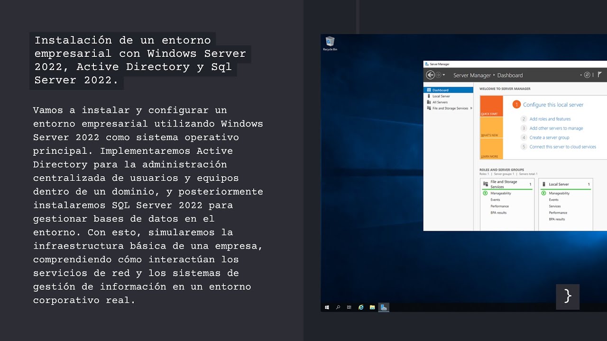Click Add other servers to manage link
Viewport: 607px width, 341px height.
tap(556, 128)
